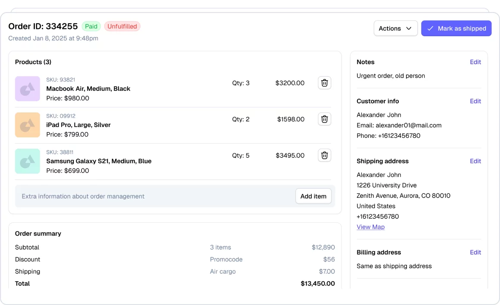The height and width of the screenshot is (305, 500).
Task: Remove Samsung Galaxy S21 using trash icon
Action: [x=324, y=155]
